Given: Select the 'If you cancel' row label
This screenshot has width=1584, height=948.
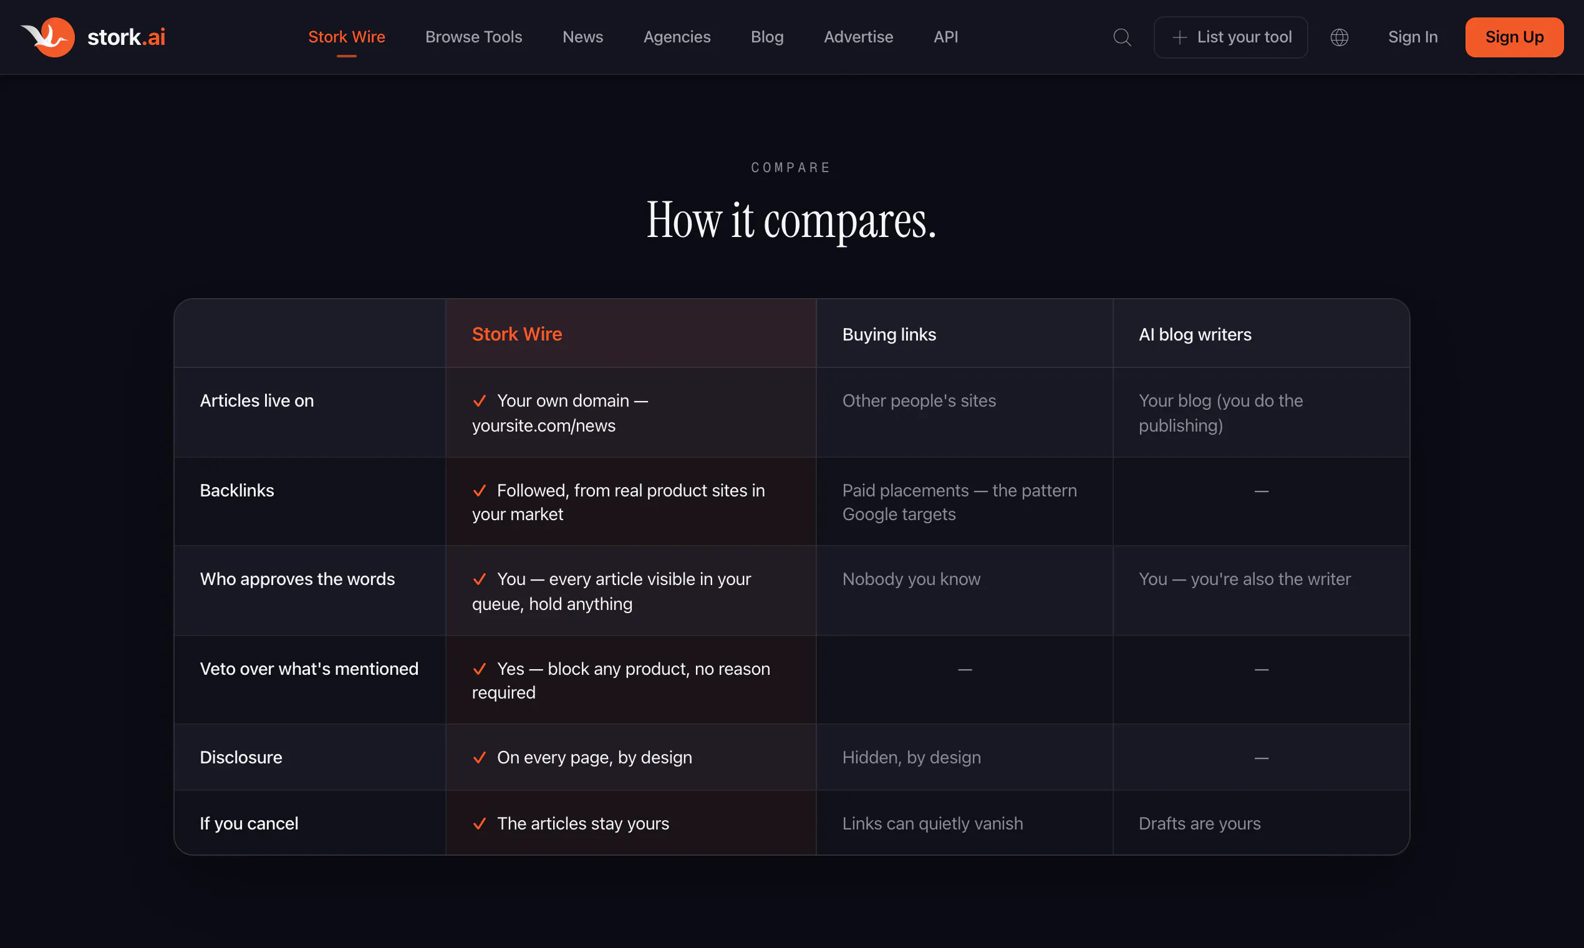Looking at the screenshot, I should point(249,824).
